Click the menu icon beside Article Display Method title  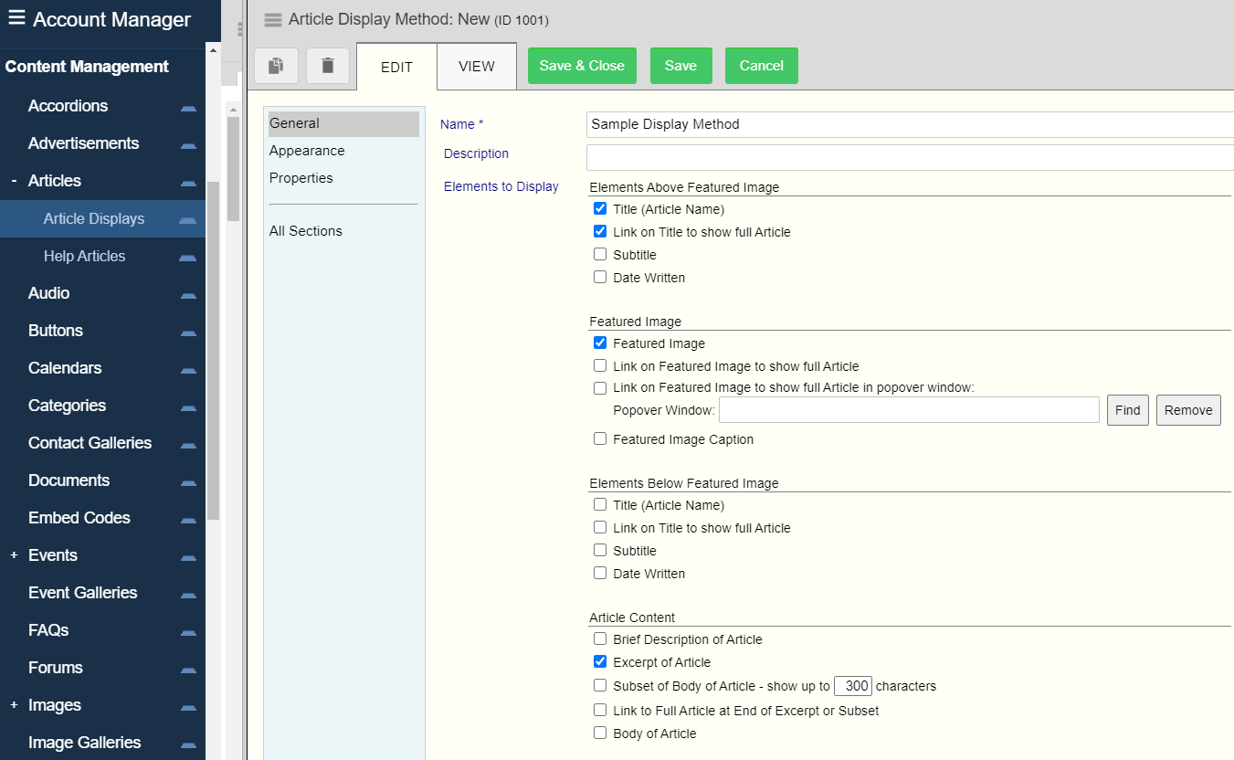click(x=272, y=20)
